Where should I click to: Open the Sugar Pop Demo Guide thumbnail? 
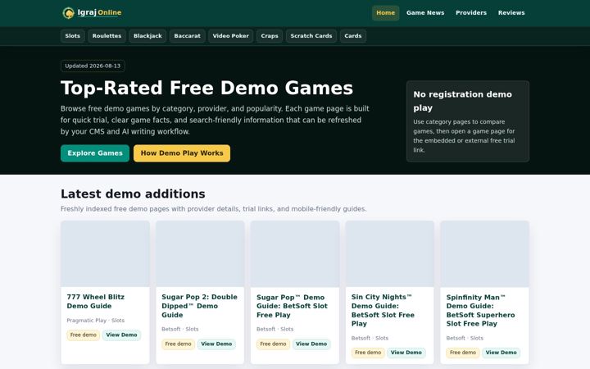(x=295, y=253)
